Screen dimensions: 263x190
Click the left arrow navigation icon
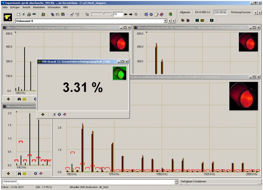pyautogui.click(x=125, y=14)
